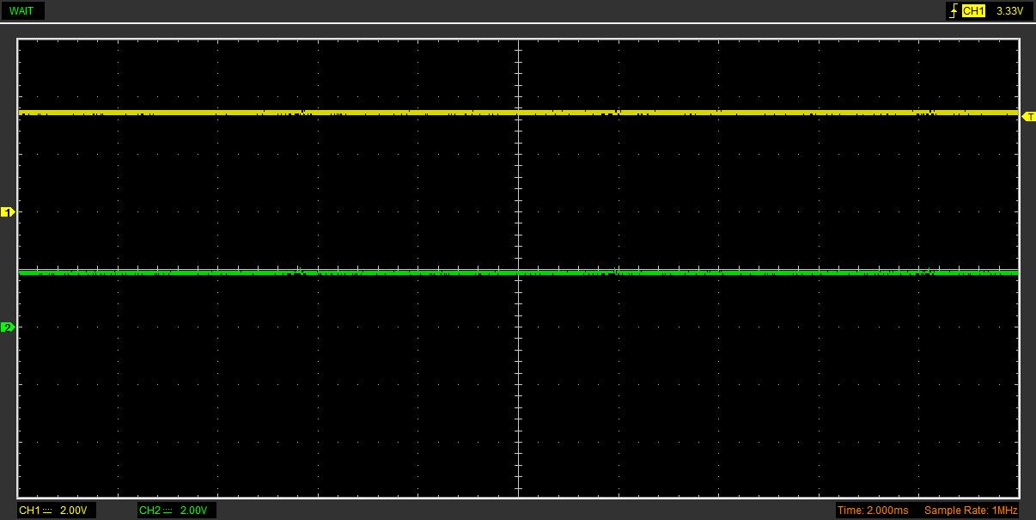This screenshot has height=520, width=1036.
Task: Click the Time 2.000ms timebase readout
Action: (873, 511)
